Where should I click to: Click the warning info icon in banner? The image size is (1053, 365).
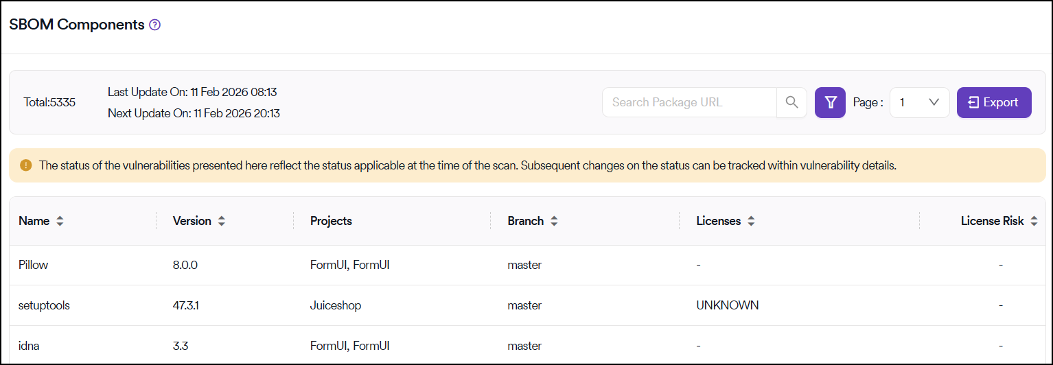[26, 165]
